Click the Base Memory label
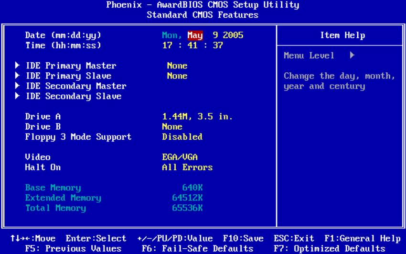Image resolution: width=406 pixels, height=254 pixels. [x=53, y=188]
